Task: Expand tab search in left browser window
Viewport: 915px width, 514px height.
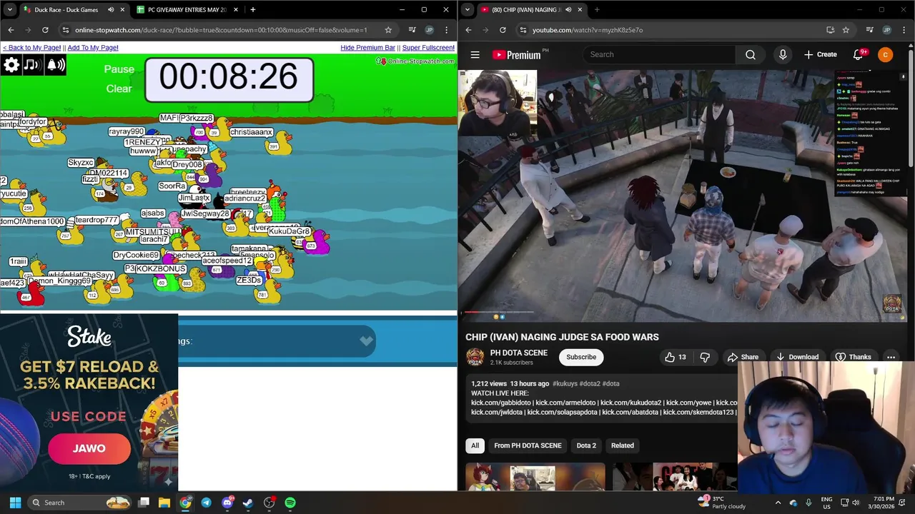Action: coord(11,10)
